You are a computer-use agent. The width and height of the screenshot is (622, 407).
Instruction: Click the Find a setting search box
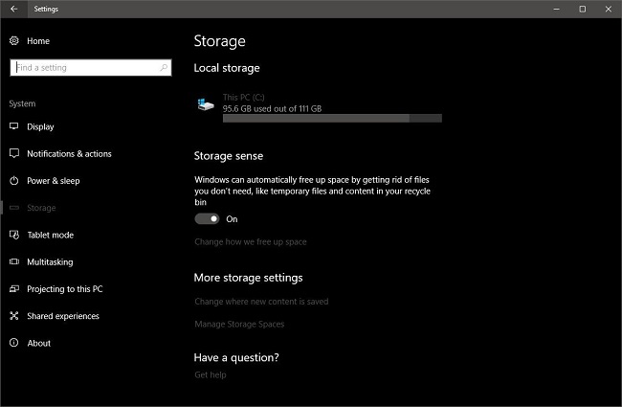(91, 67)
